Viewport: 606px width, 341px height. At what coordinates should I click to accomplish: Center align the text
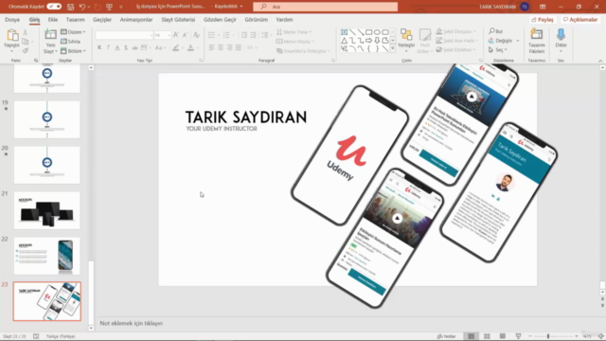pyautogui.click(x=221, y=47)
